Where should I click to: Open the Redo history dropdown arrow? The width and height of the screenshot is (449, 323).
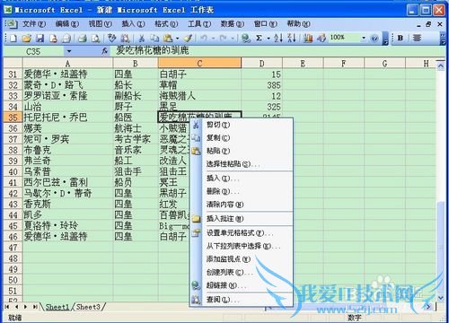click(233, 39)
